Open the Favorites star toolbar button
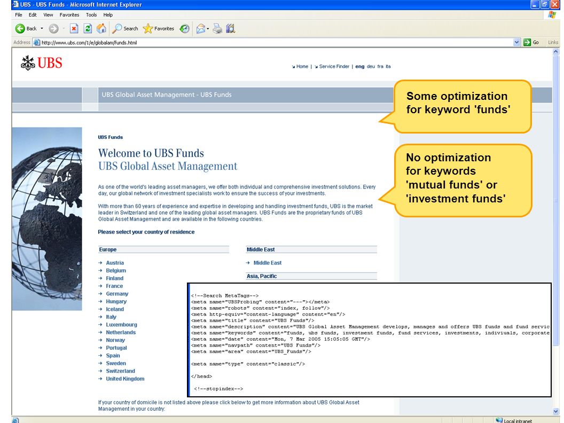Viewport: 564px width, 423px height. click(158, 28)
